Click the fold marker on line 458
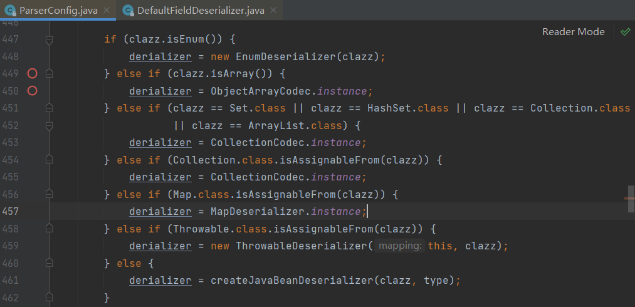This screenshot has height=307, width=635. point(50,229)
